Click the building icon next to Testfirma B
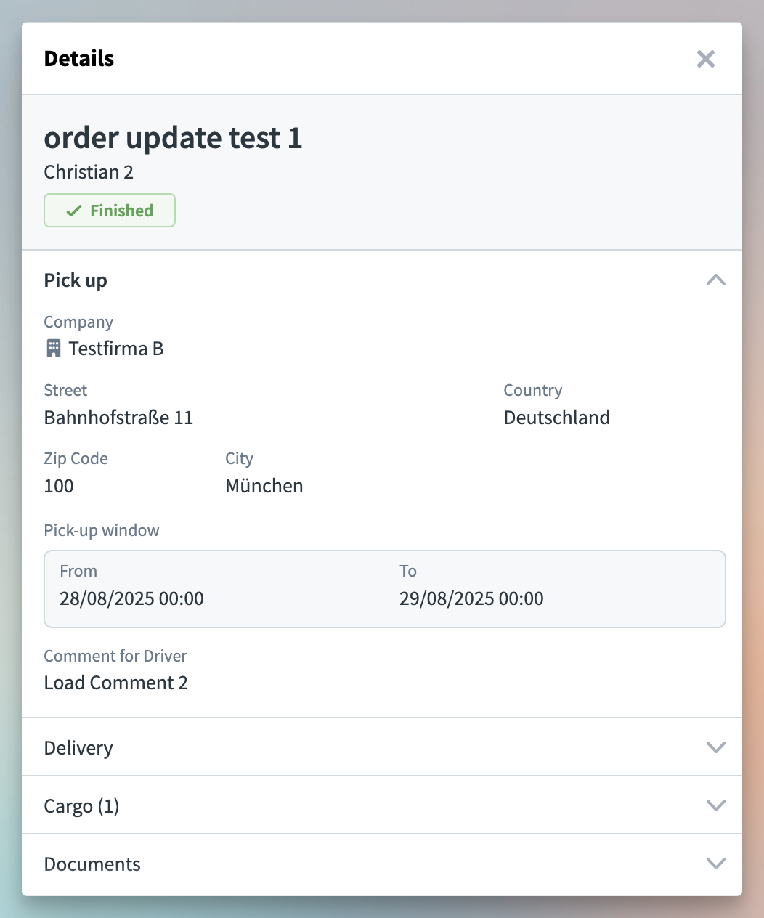Screen dimensions: 764x918 tap(52, 348)
